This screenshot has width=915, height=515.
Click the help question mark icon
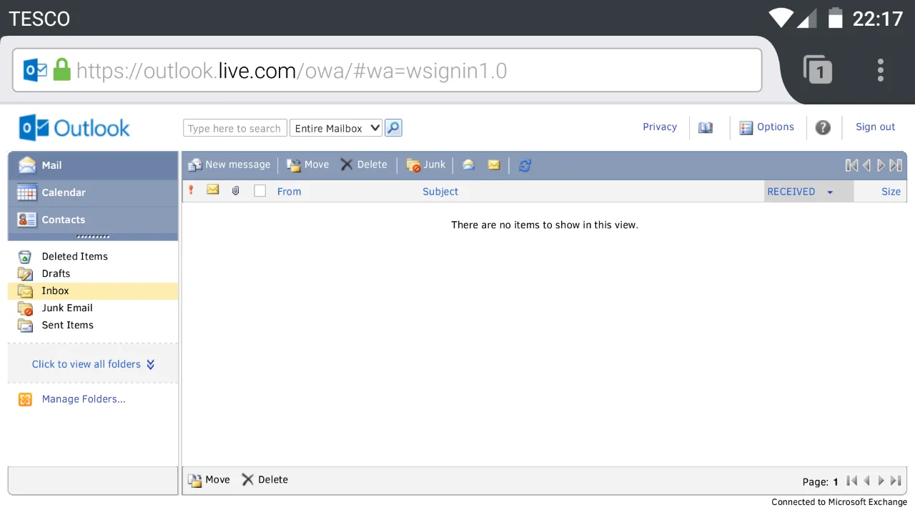pos(823,127)
